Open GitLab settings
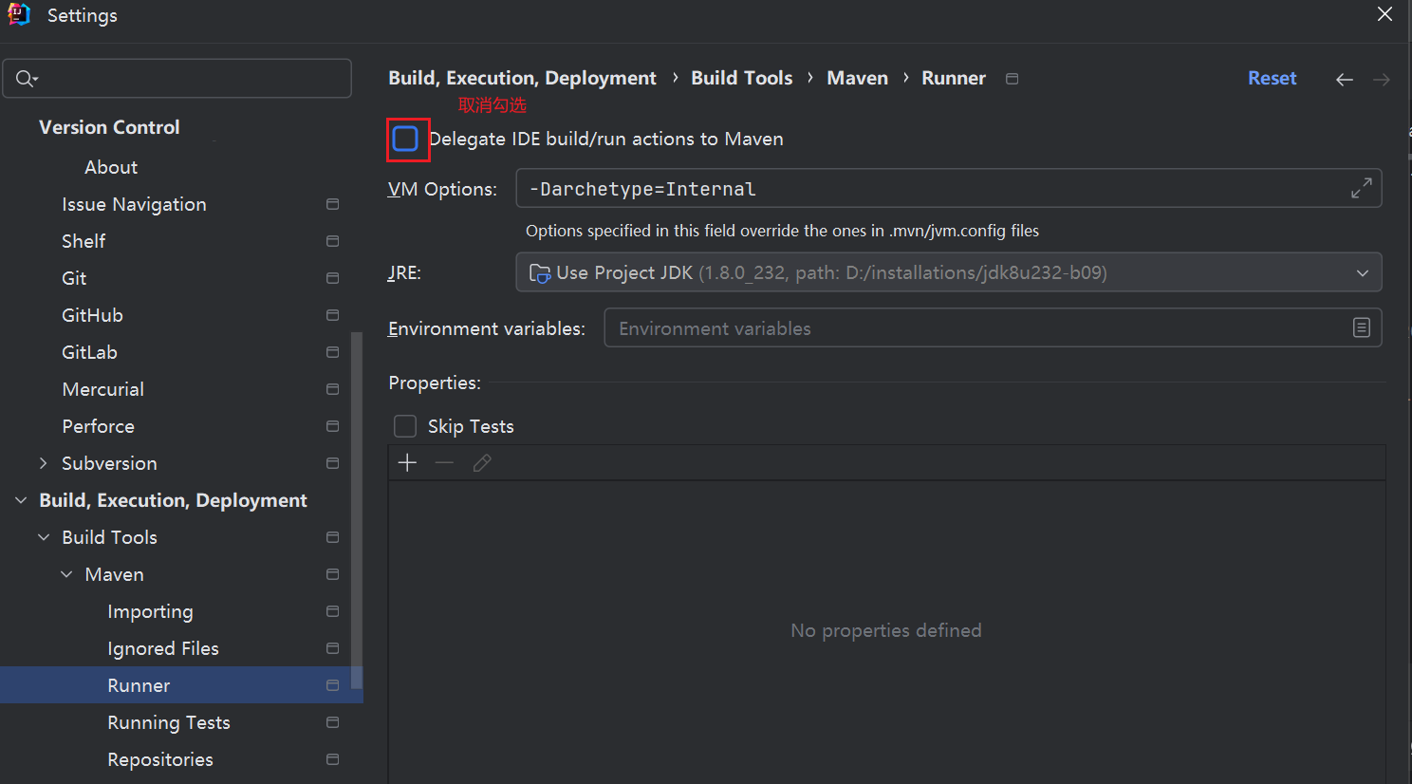Image resolution: width=1412 pixels, height=784 pixels. click(x=89, y=352)
